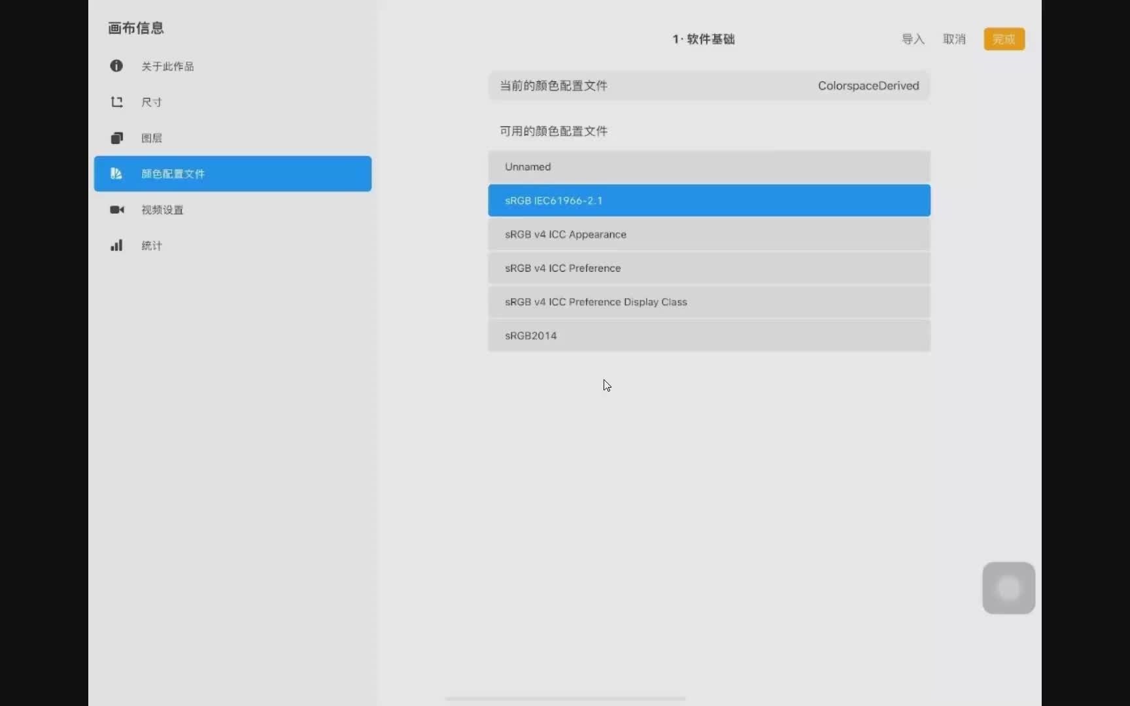Click the 当前的颜色配置文件 label

click(x=553, y=86)
